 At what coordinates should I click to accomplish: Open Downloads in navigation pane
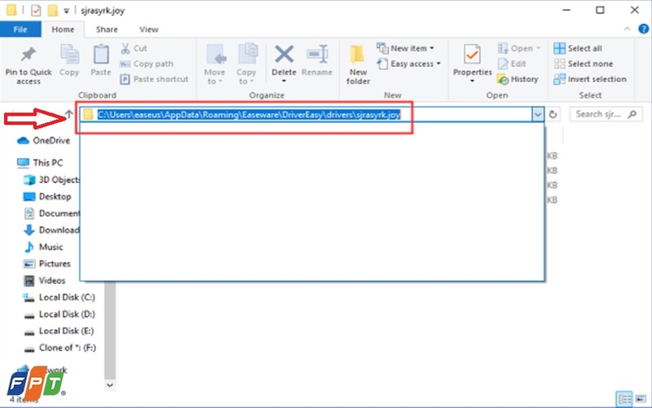51,230
